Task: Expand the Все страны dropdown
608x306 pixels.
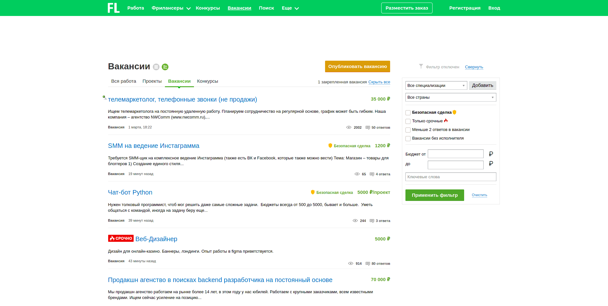Action: click(x=450, y=97)
